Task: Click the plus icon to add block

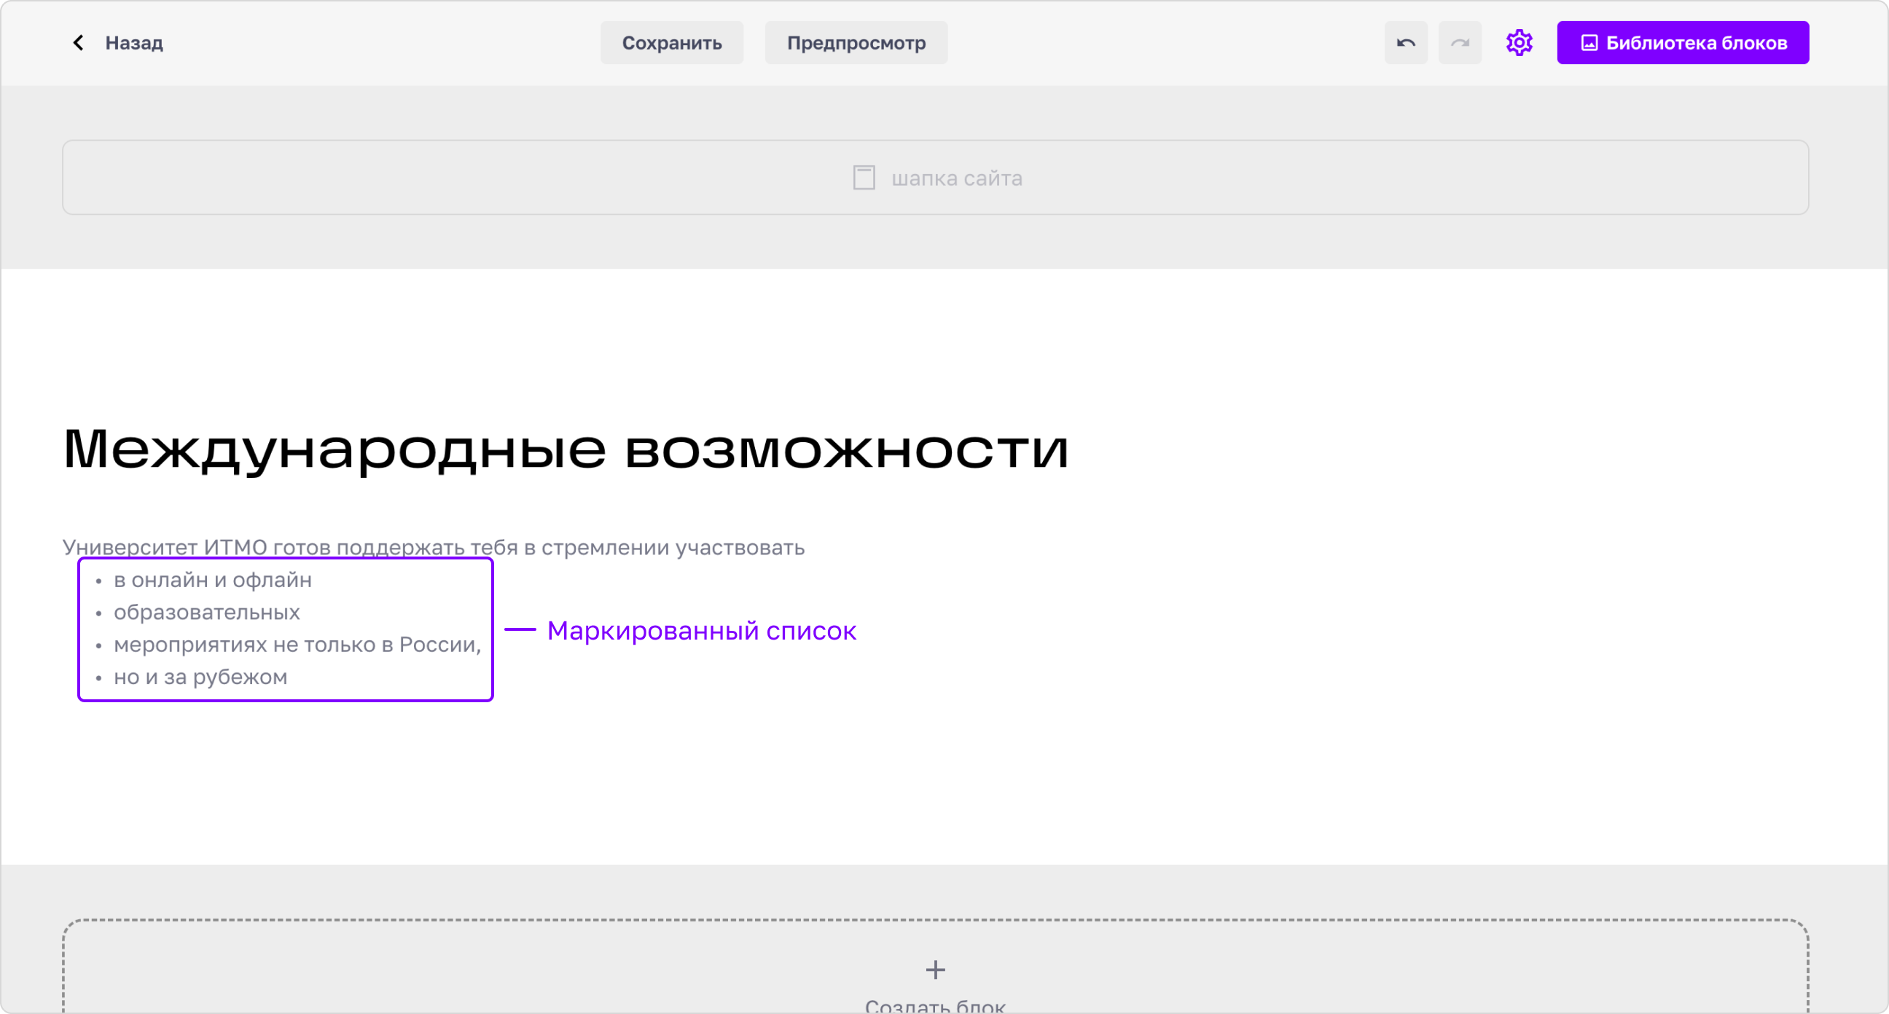Action: [935, 970]
